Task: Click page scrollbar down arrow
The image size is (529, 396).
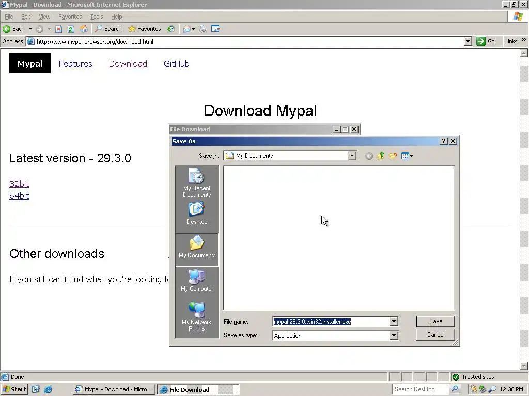Action: 524,366
